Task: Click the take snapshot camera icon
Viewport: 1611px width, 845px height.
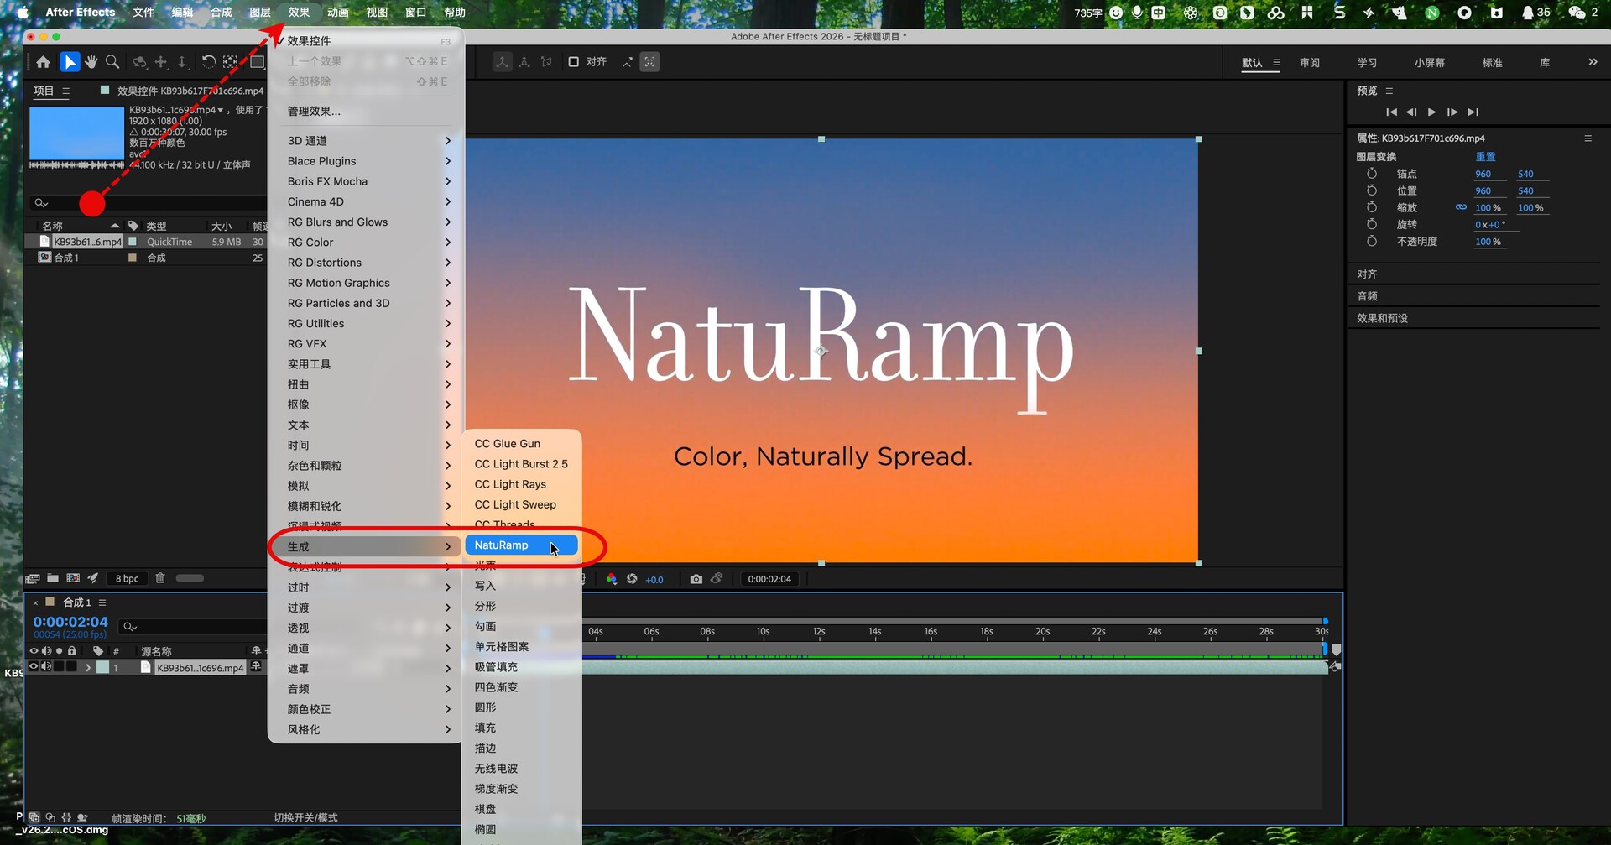Action: coord(696,579)
